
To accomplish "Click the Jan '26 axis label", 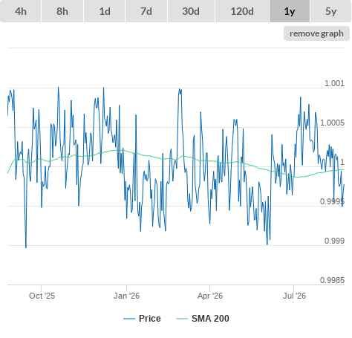I will (126, 296).
